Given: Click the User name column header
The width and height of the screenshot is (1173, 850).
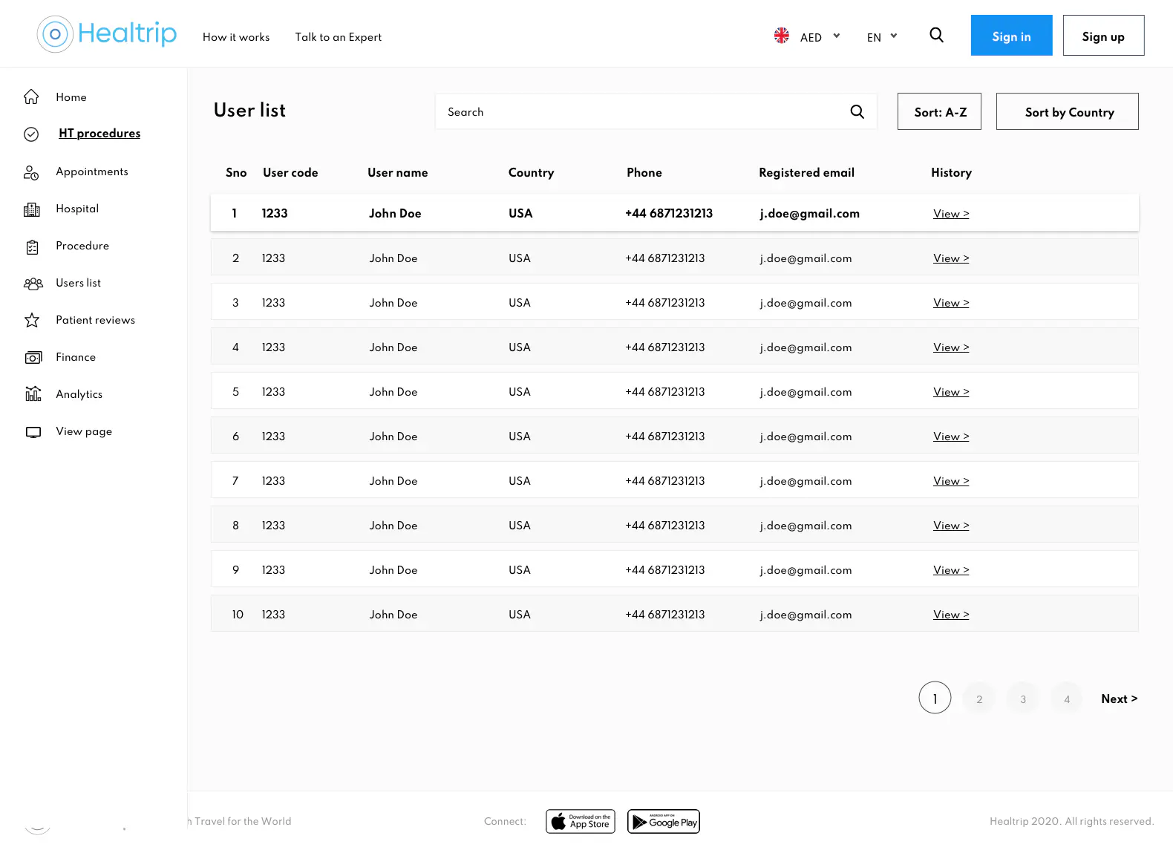Looking at the screenshot, I should tap(397, 172).
